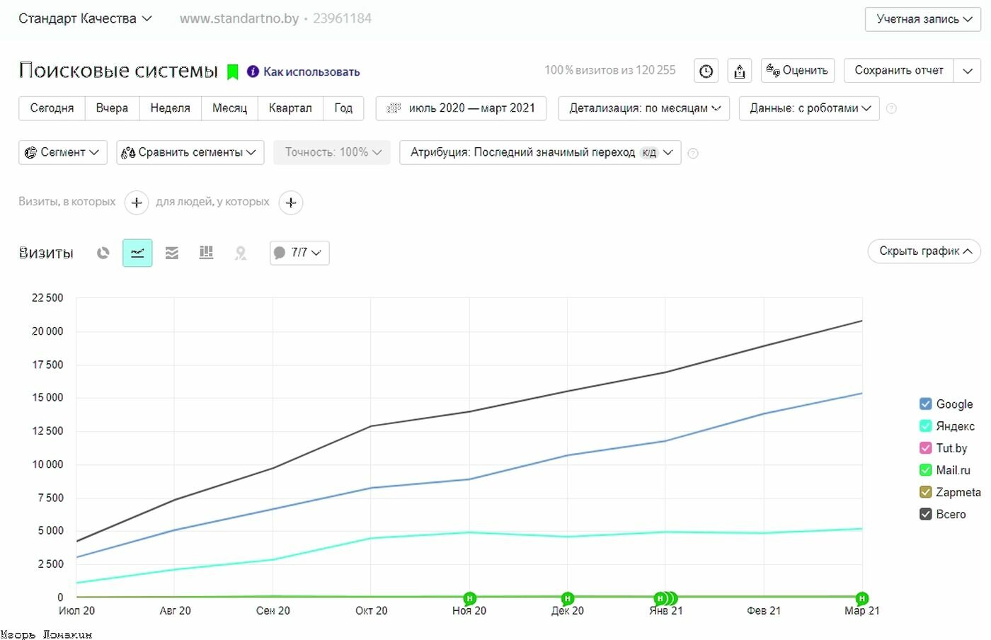
Task: Click the export report icon
Action: pyautogui.click(x=740, y=71)
